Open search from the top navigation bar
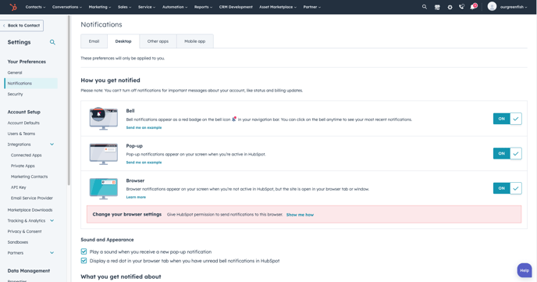Image resolution: width=537 pixels, height=282 pixels. [425, 7]
